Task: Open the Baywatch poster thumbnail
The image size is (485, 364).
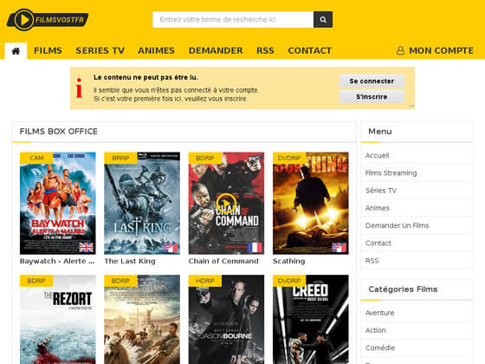Action: pyautogui.click(x=58, y=204)
